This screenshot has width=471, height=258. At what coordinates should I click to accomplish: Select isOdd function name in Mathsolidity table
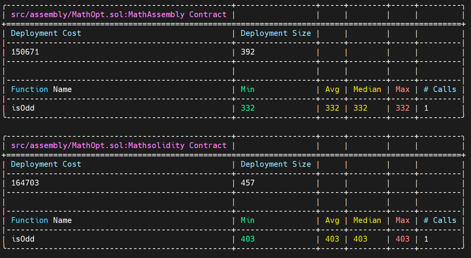click(23, 239)
